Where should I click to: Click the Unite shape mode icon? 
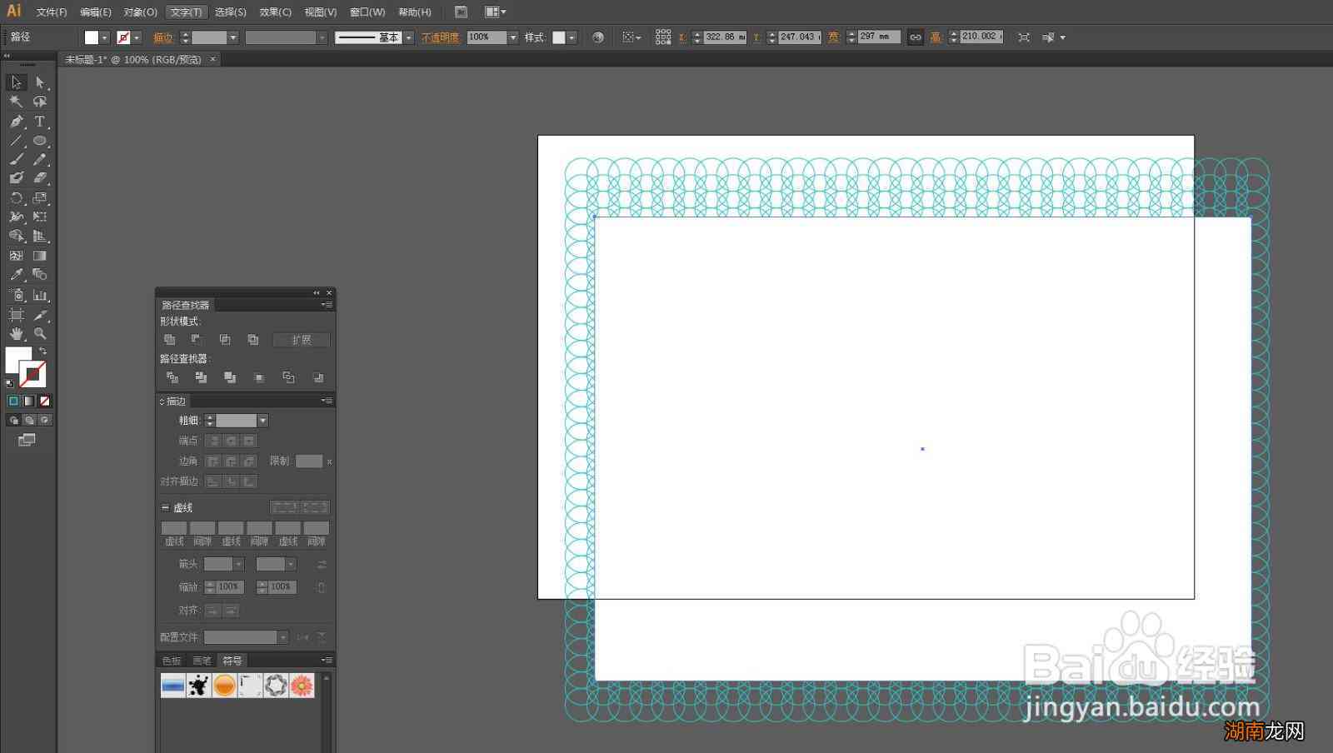tap(170, 340)
